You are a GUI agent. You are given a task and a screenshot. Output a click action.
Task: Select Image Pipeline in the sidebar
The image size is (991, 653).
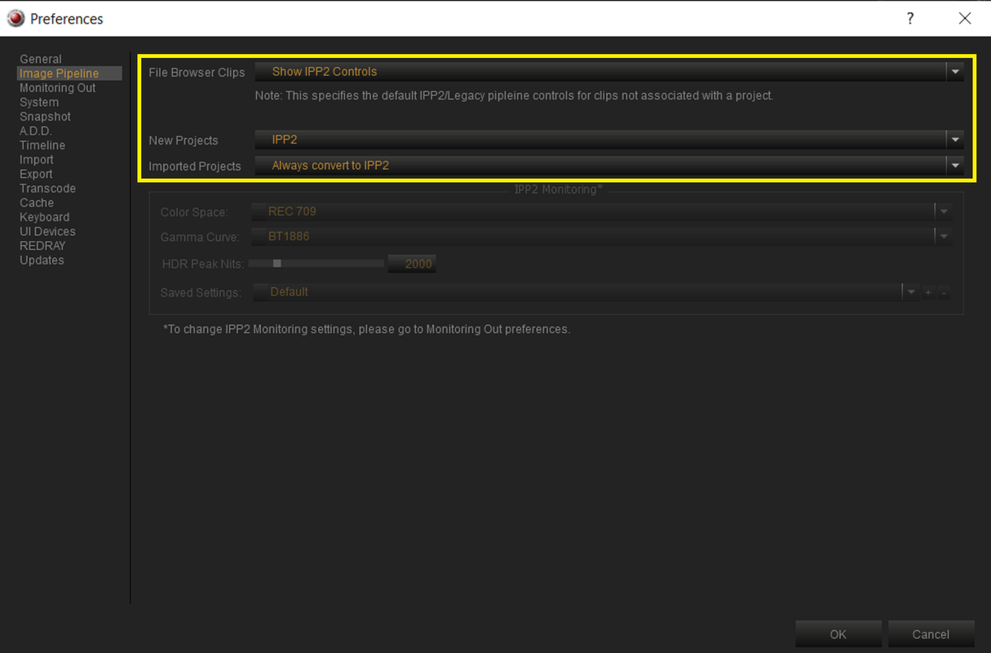[69, 73]
